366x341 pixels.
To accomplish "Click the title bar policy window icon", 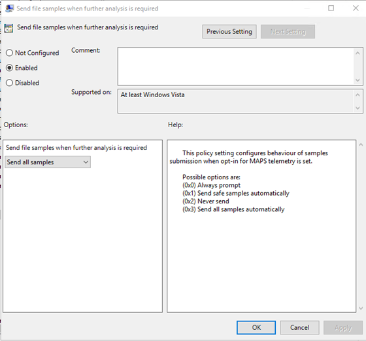I will tap(9, 8).
